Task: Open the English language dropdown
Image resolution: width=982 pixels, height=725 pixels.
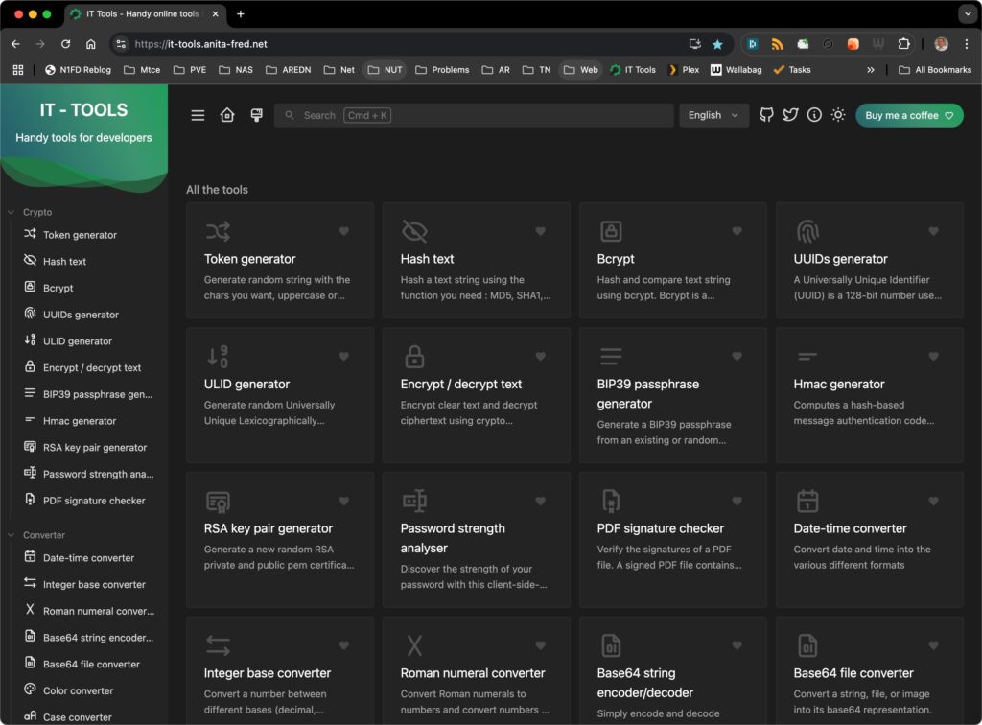Action: pyautogui.click(x=713, y=115)
